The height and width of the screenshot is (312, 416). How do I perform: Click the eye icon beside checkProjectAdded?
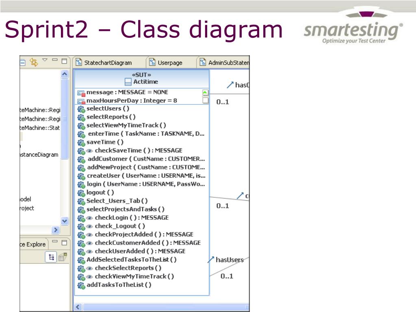(x=90, y=235)
